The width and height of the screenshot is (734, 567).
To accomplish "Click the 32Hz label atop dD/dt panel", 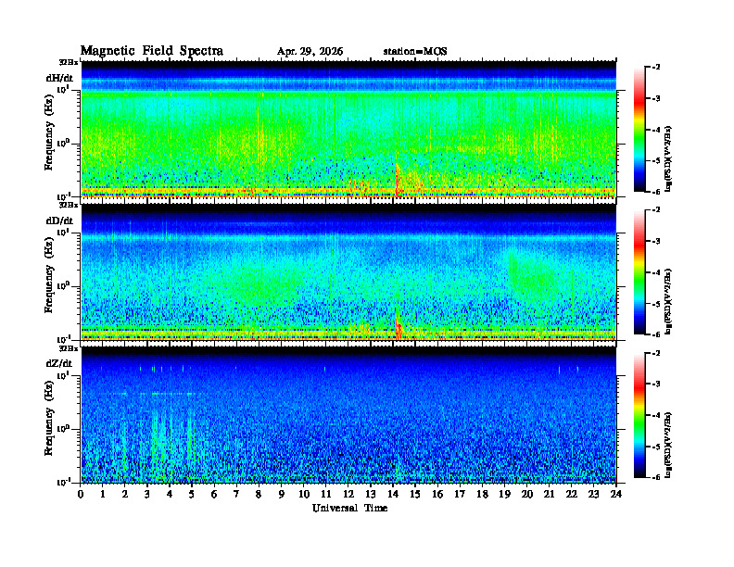I will click(x=68, y=205).
